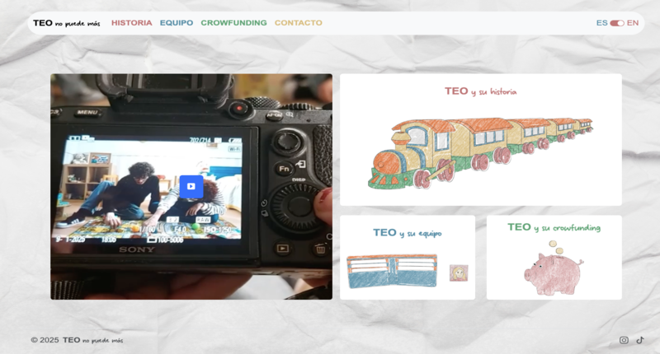Follow the "TEO y su crowfunding" card title
Image resolution: width=660 pixels, height=354 pixels.
[554, 227]
